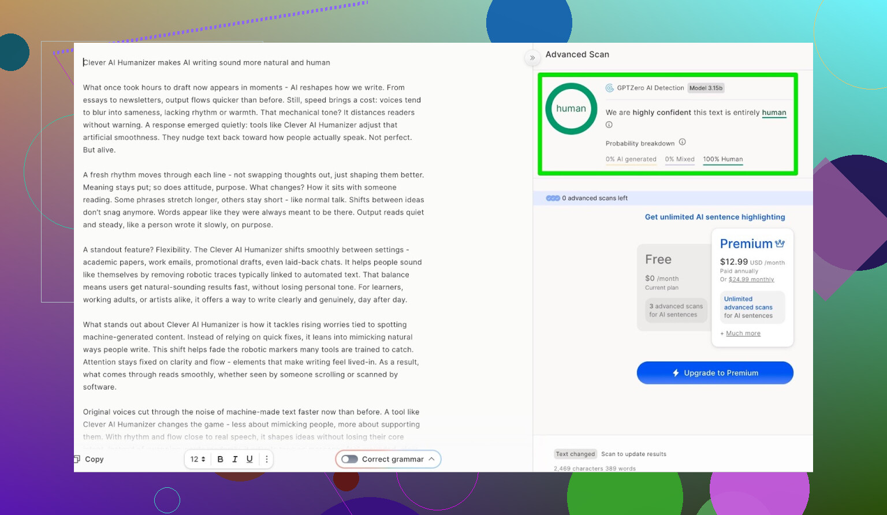Open the $24.99 monthly pricing link

pyautogui.click(x=751, y=279)
